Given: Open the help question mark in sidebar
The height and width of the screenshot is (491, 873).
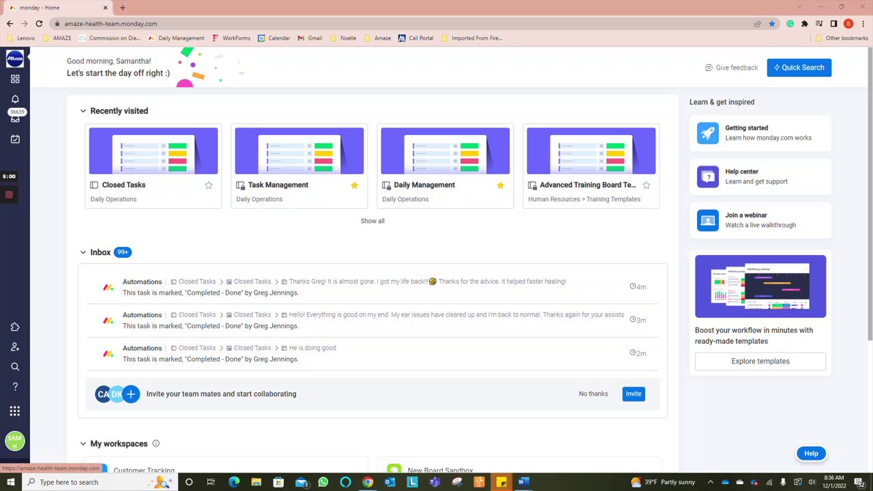Looking at the screenshot, I should [x=15, y=387].
